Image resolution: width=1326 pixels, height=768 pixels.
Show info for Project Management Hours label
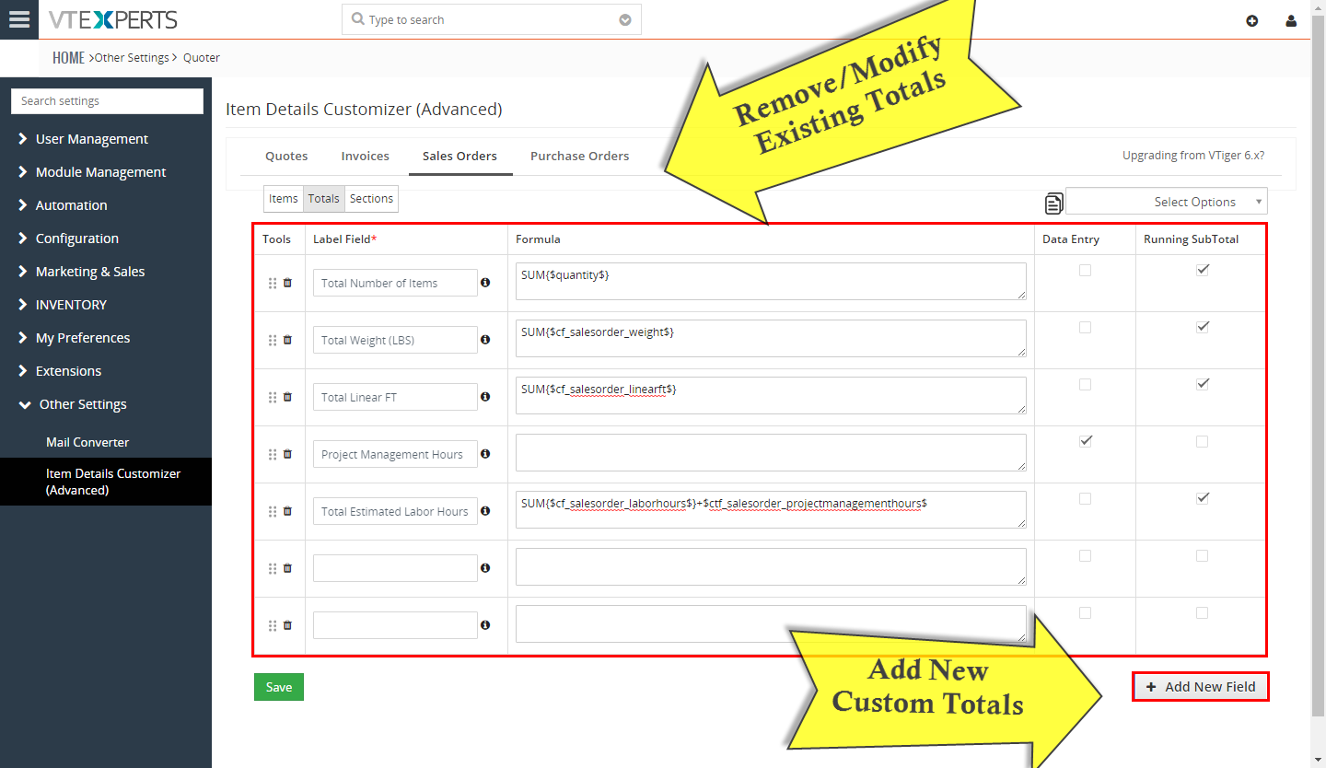point(485,454)
